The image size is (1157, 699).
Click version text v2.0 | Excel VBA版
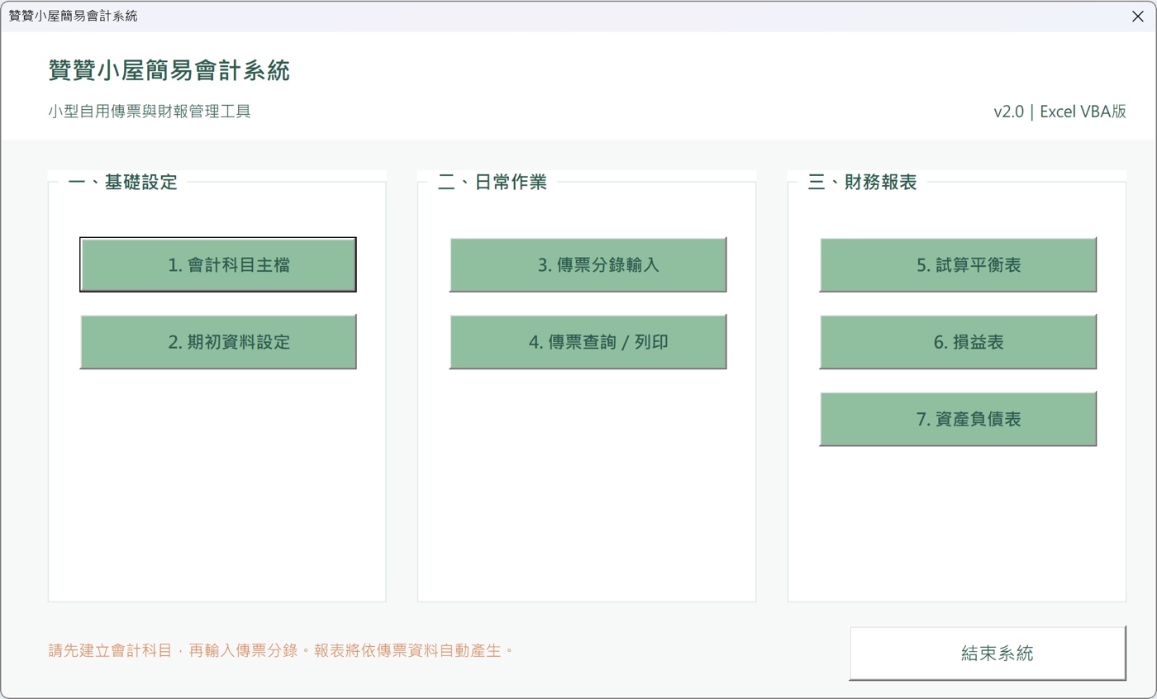[1059, 112]
